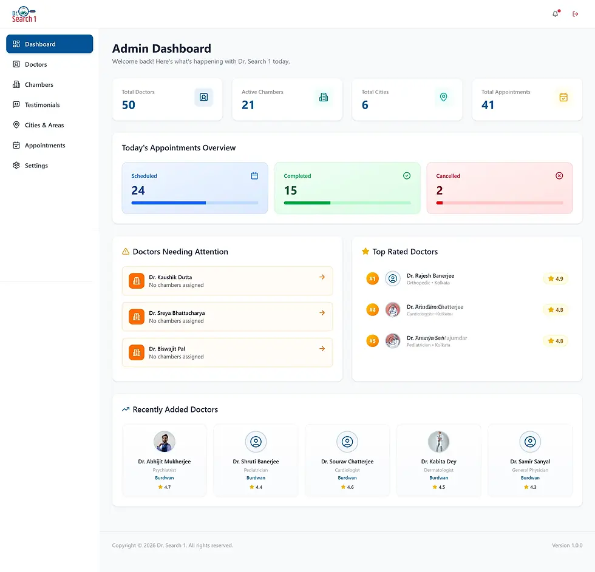Viewport: 595px width, 572px height.
Task: Open the Testimonials menu item
Action: pyautogui.click(x=50, y=104)
